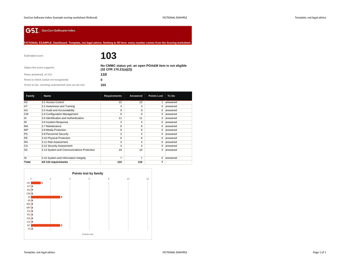350x270 pixels.
Task: Click the 'All 110 requirements' total cell
Action: [71, 162]
